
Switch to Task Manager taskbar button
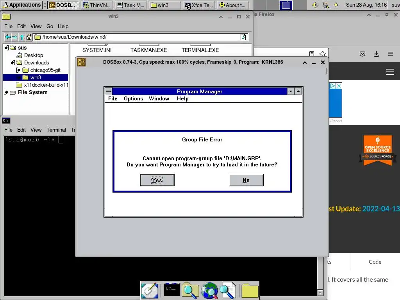131,5
